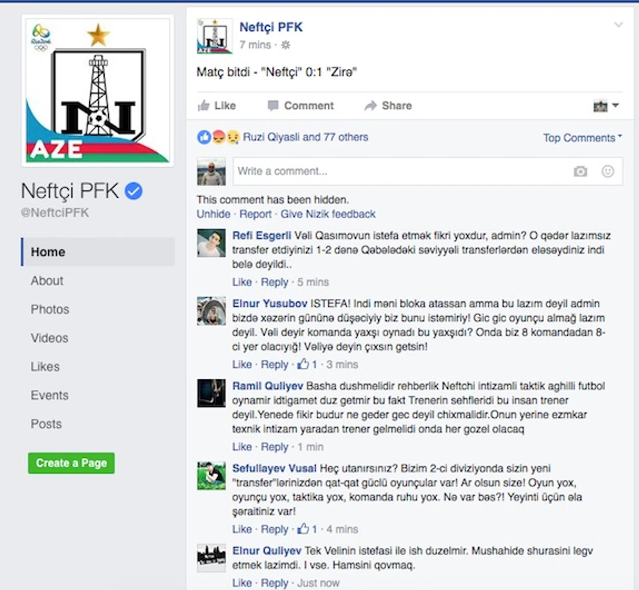Click the green Create a Page button
Screen dimensions: 639x590
coord(71,463)
